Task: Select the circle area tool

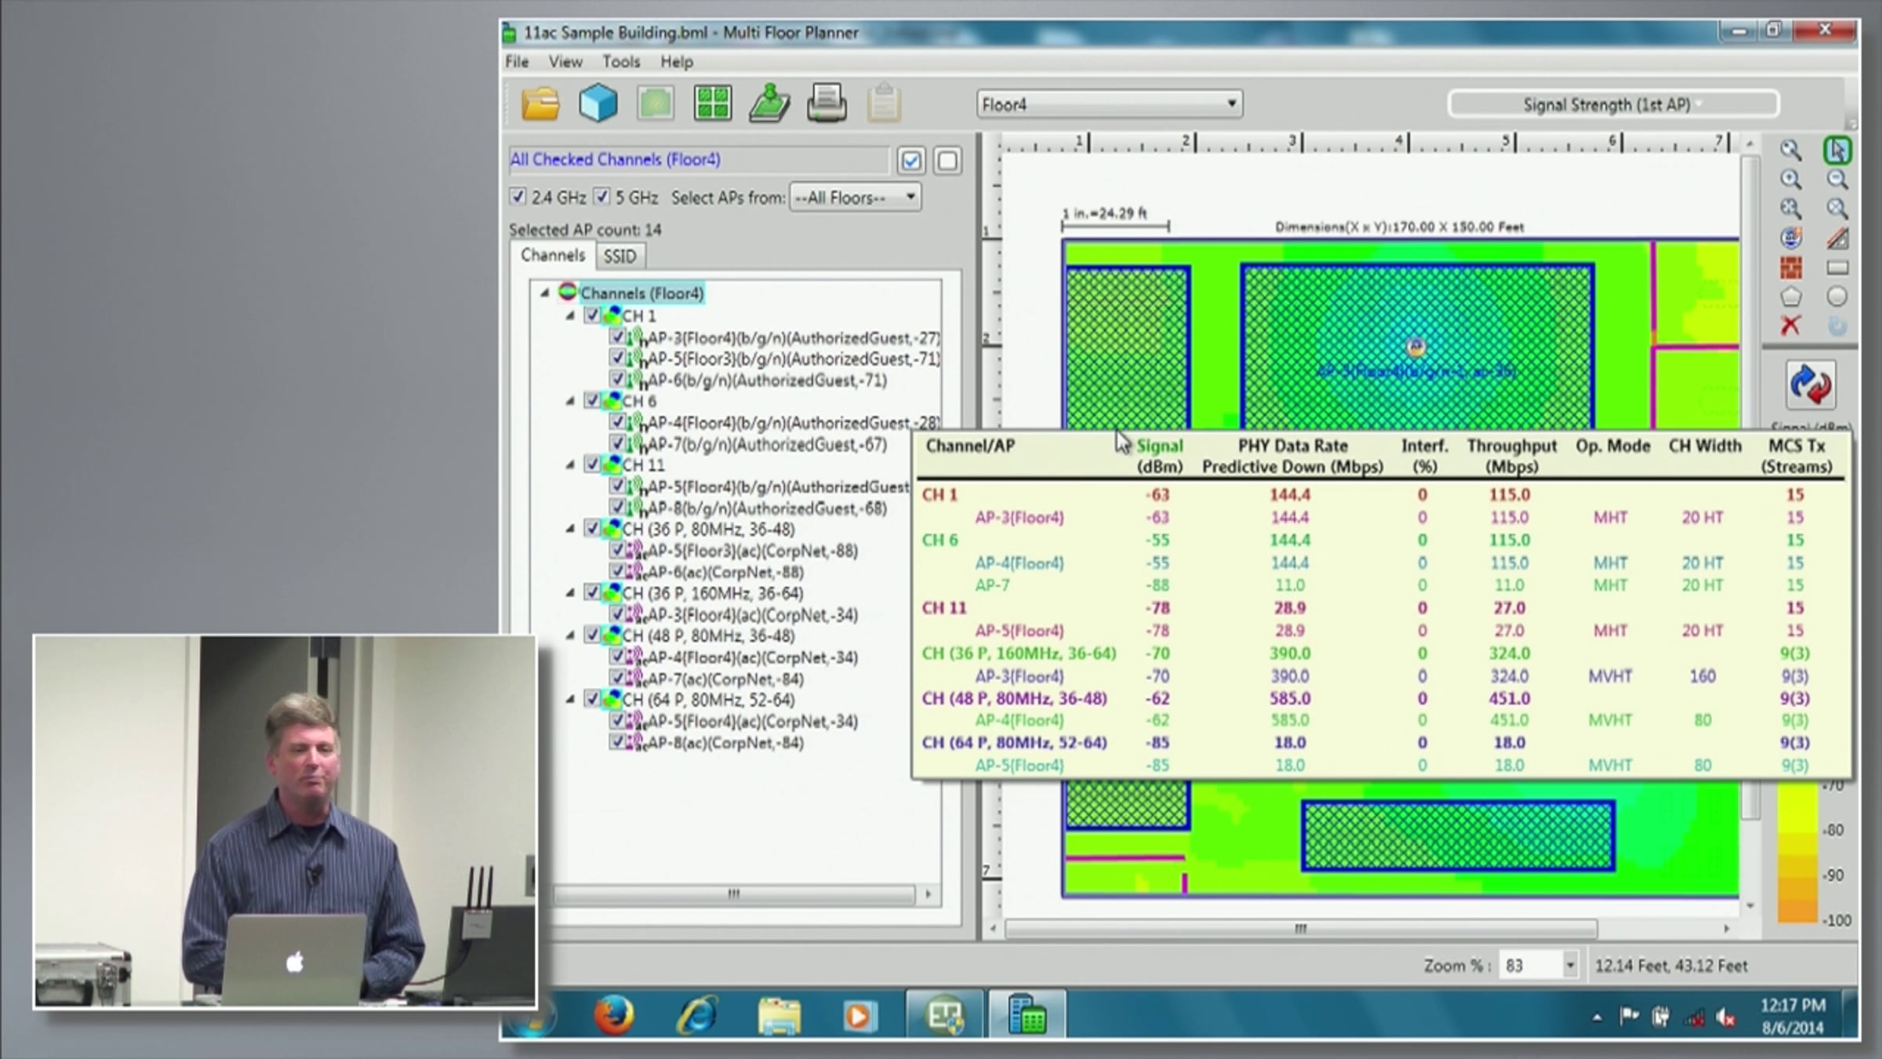Action: 1837,297
